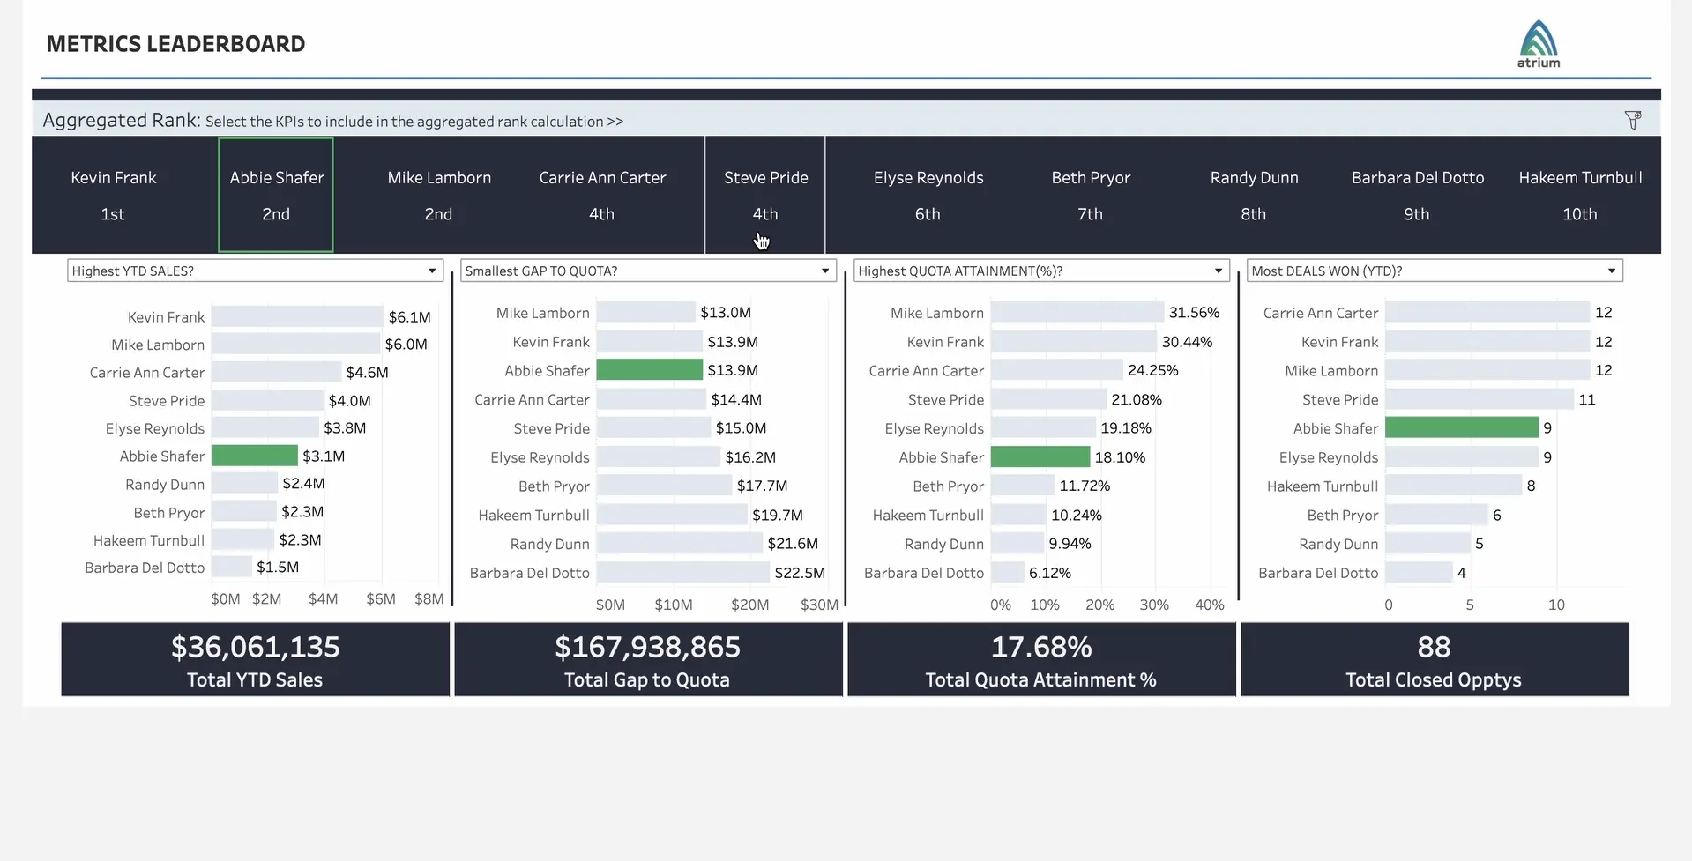The height and width of the screenshot is (861, 1692).
Task: Select the Elyse Reynolds rank card
Action: pos(928,194)
